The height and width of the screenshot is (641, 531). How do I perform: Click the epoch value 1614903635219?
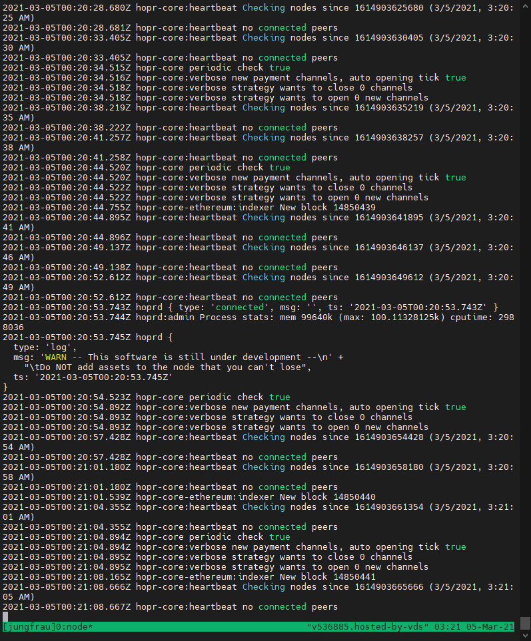click(x=389, y=108)
